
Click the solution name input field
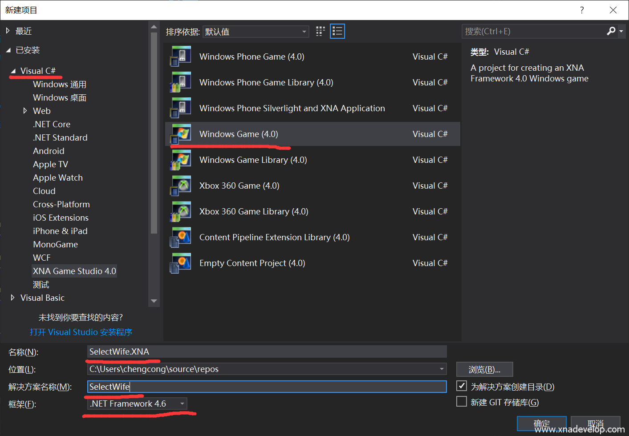tap(267, 387)
